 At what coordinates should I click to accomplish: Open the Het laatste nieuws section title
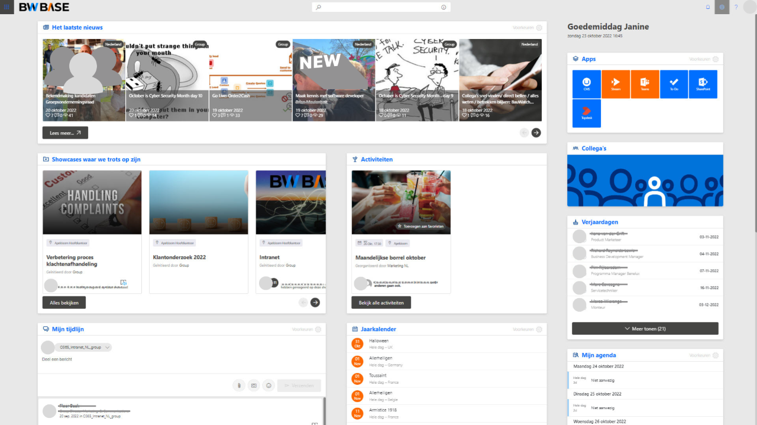coord(77,28)
